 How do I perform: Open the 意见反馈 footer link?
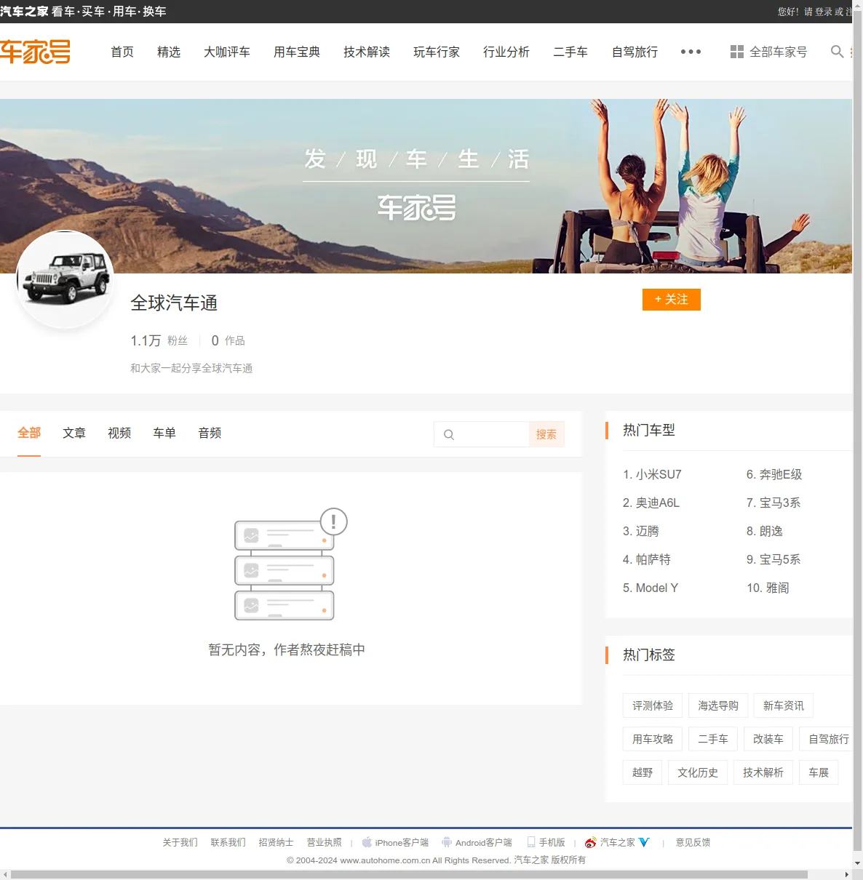pos(693,842)
